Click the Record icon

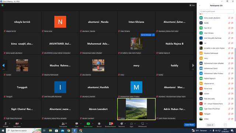[x=99, y=124]
